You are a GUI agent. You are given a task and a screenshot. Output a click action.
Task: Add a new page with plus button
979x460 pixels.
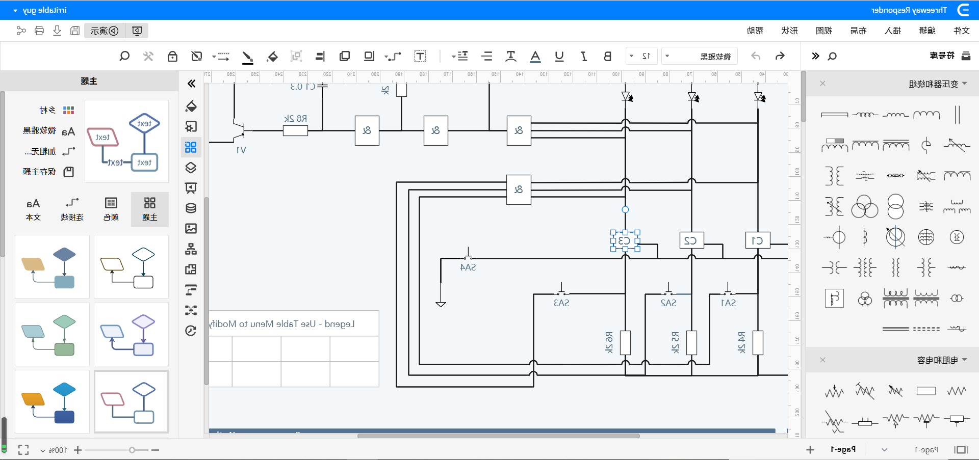coord(810,450)
